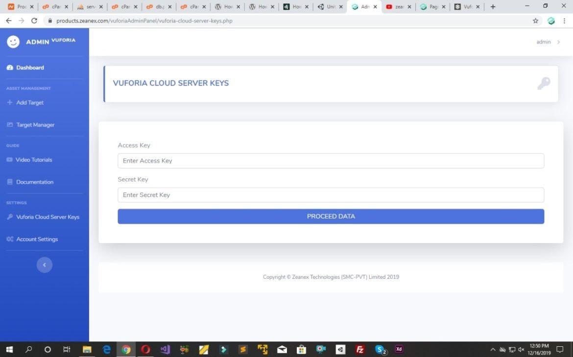
Task: Switch to the django 'Hov' tab
Action: pos(296,6)
